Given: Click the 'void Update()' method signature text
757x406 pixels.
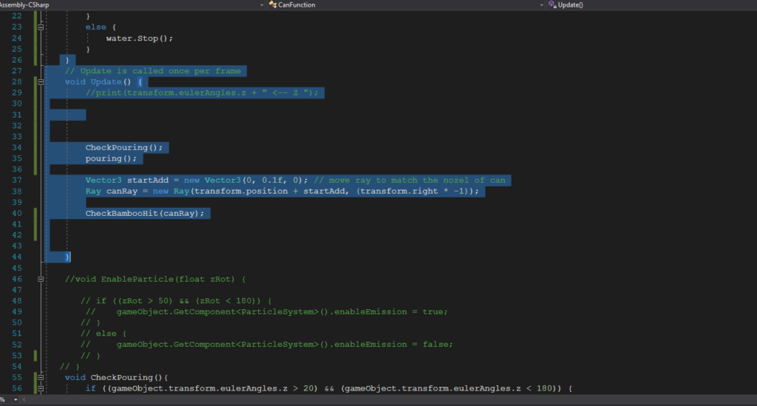Looking at the screenshot, I should point(98,82).
